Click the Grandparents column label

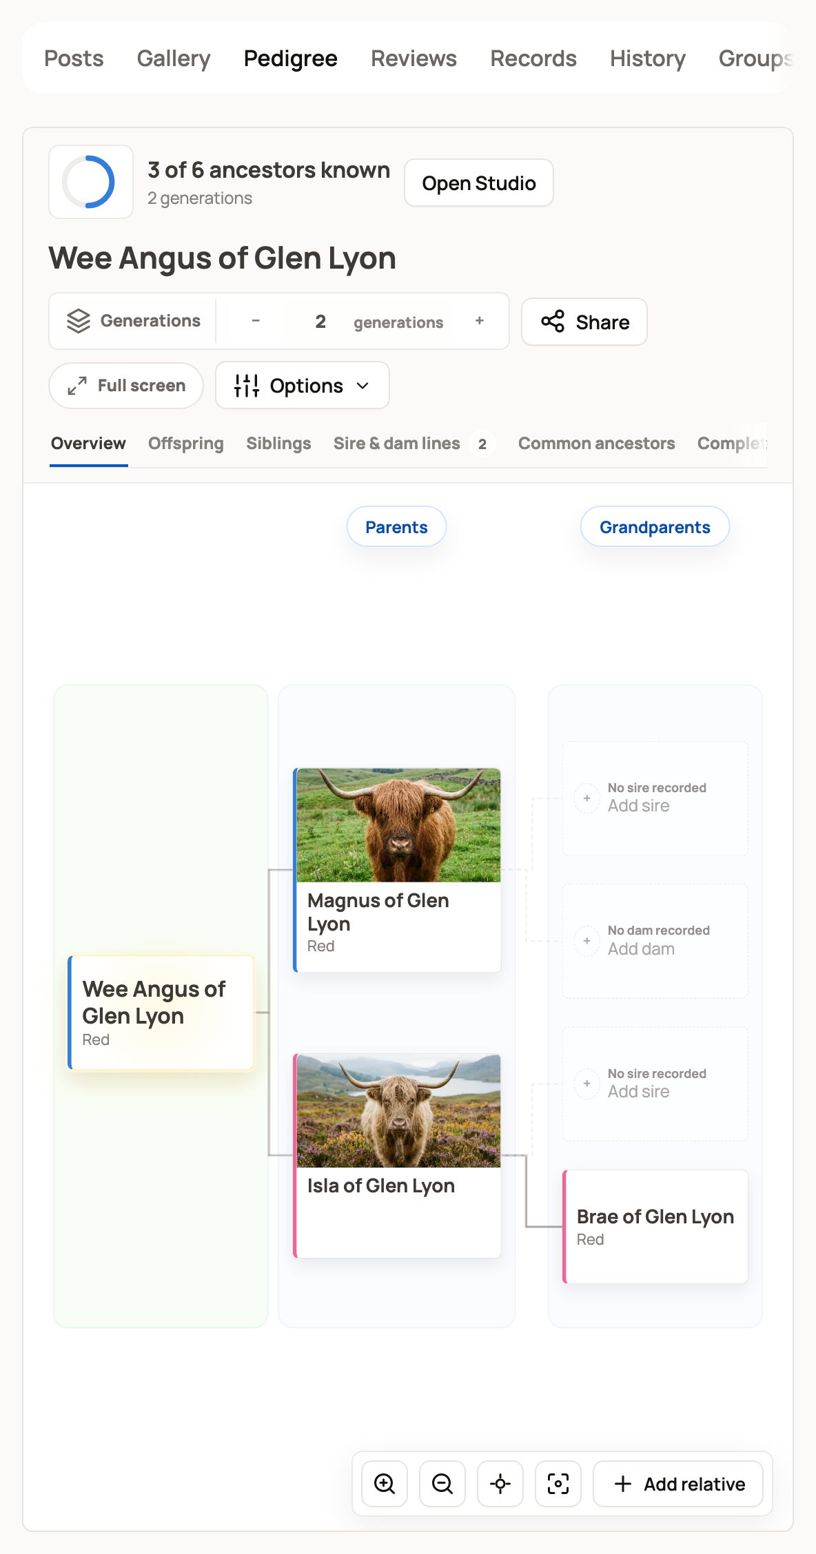tap(655, 527)
